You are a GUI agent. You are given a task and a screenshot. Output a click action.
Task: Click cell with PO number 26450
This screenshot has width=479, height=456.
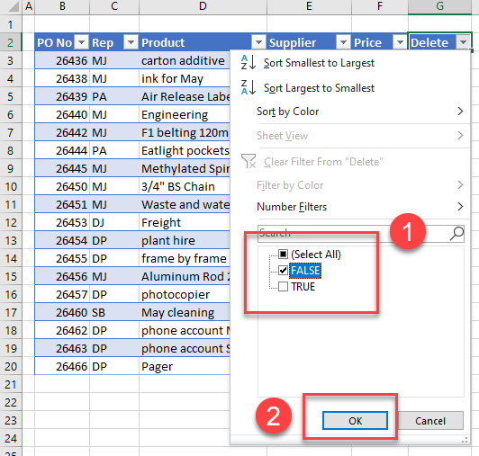62,186
